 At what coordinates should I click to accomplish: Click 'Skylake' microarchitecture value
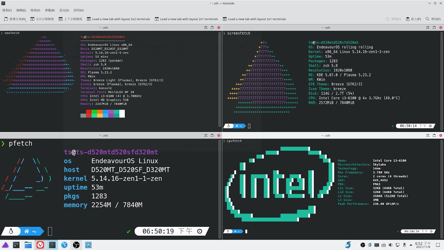click(379, 165)
